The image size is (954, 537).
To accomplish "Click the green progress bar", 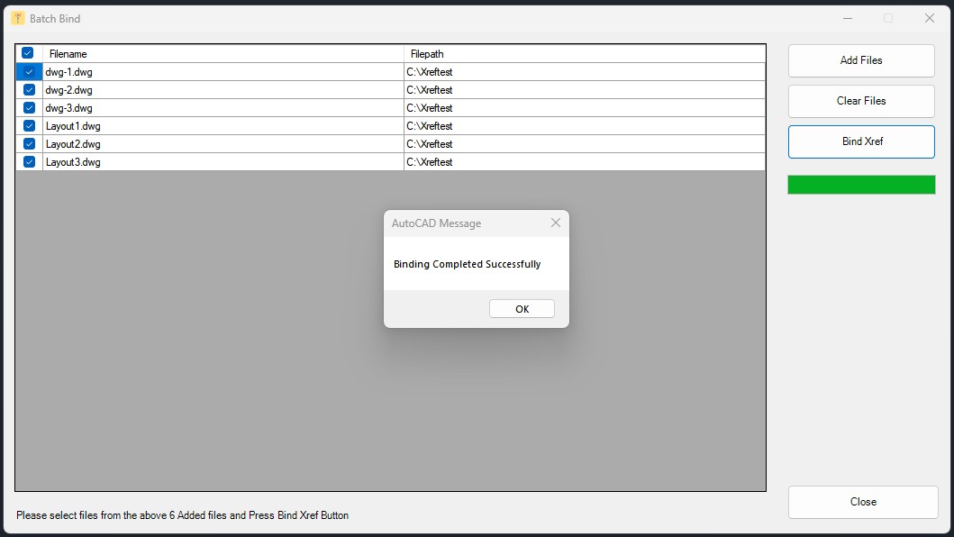I will 861,185.
